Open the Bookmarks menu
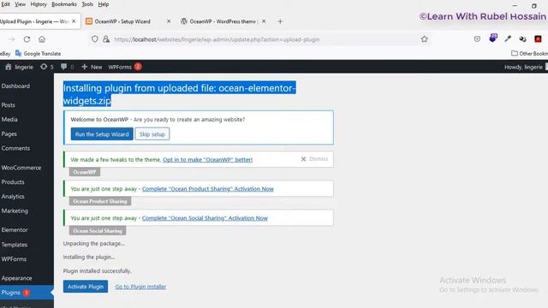The height and width of the screenshot is (308, 548). 64,4
